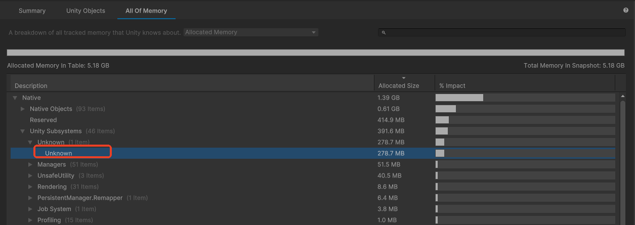Click the vertical scrollbar of the table
Image resolution: width=635 pixels, height=225 pixels.
tap(623, 152)
